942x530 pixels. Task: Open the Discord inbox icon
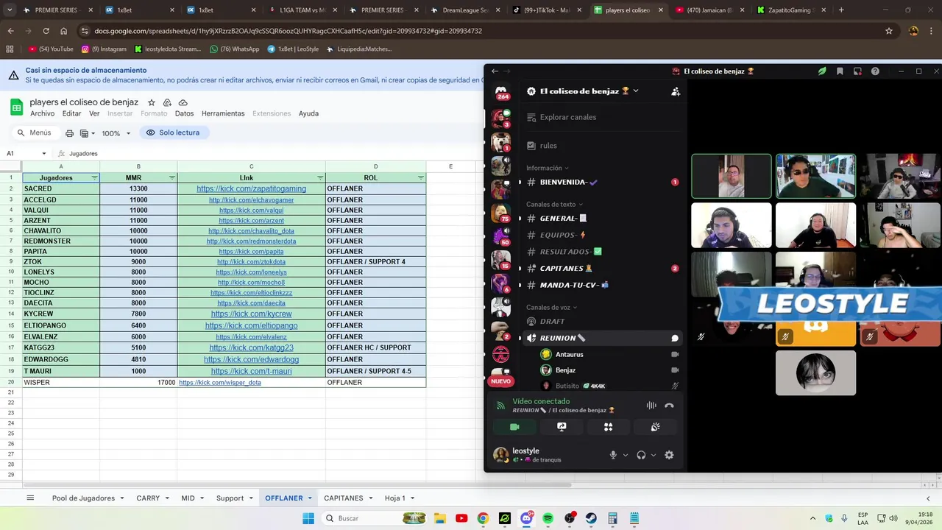[857, 71]
